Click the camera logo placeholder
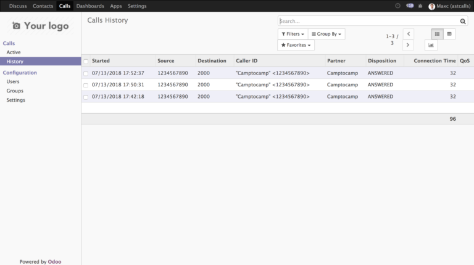This screenshot has width=474, height=265. click(16, 26)
